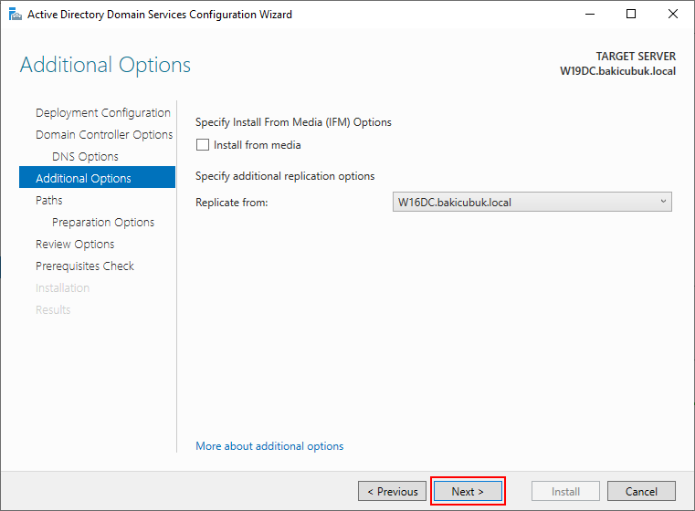
Task: Maximize the wizard window
Action: (631, 15)
